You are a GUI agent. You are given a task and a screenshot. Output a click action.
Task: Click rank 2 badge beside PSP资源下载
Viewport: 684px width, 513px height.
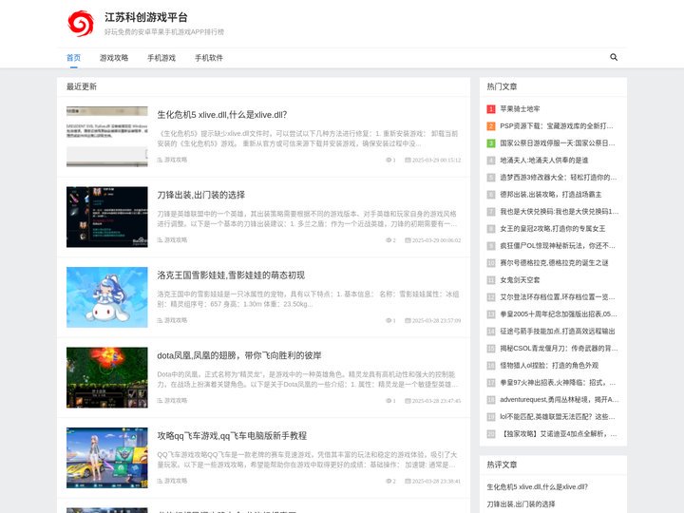[491, 126]
